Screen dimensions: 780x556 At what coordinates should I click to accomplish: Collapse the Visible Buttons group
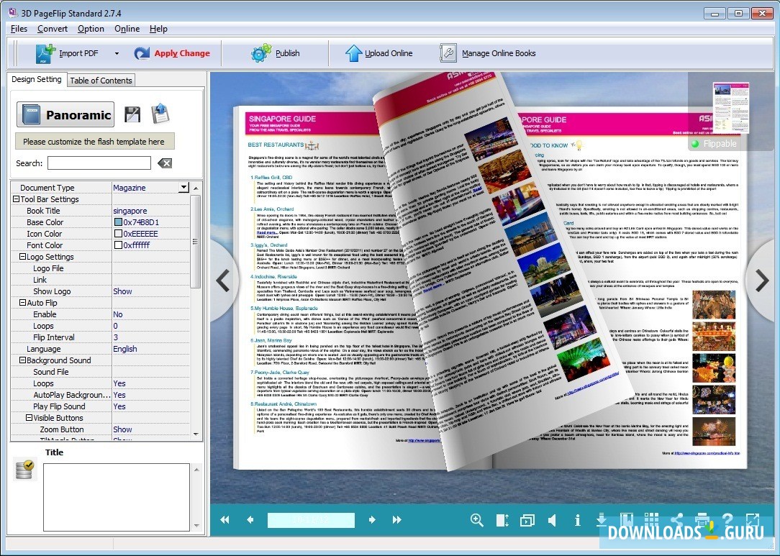pos(29,418)
